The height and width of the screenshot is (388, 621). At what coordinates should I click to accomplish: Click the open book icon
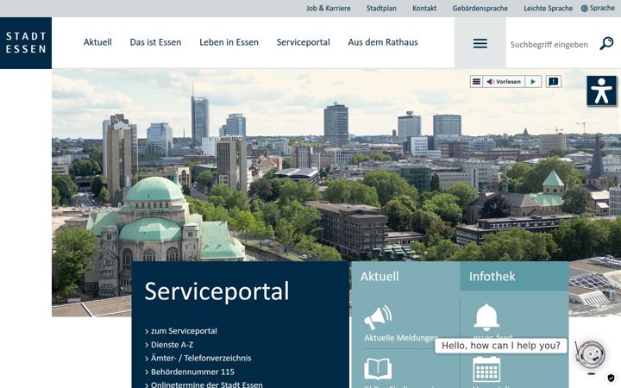[378, 369]
